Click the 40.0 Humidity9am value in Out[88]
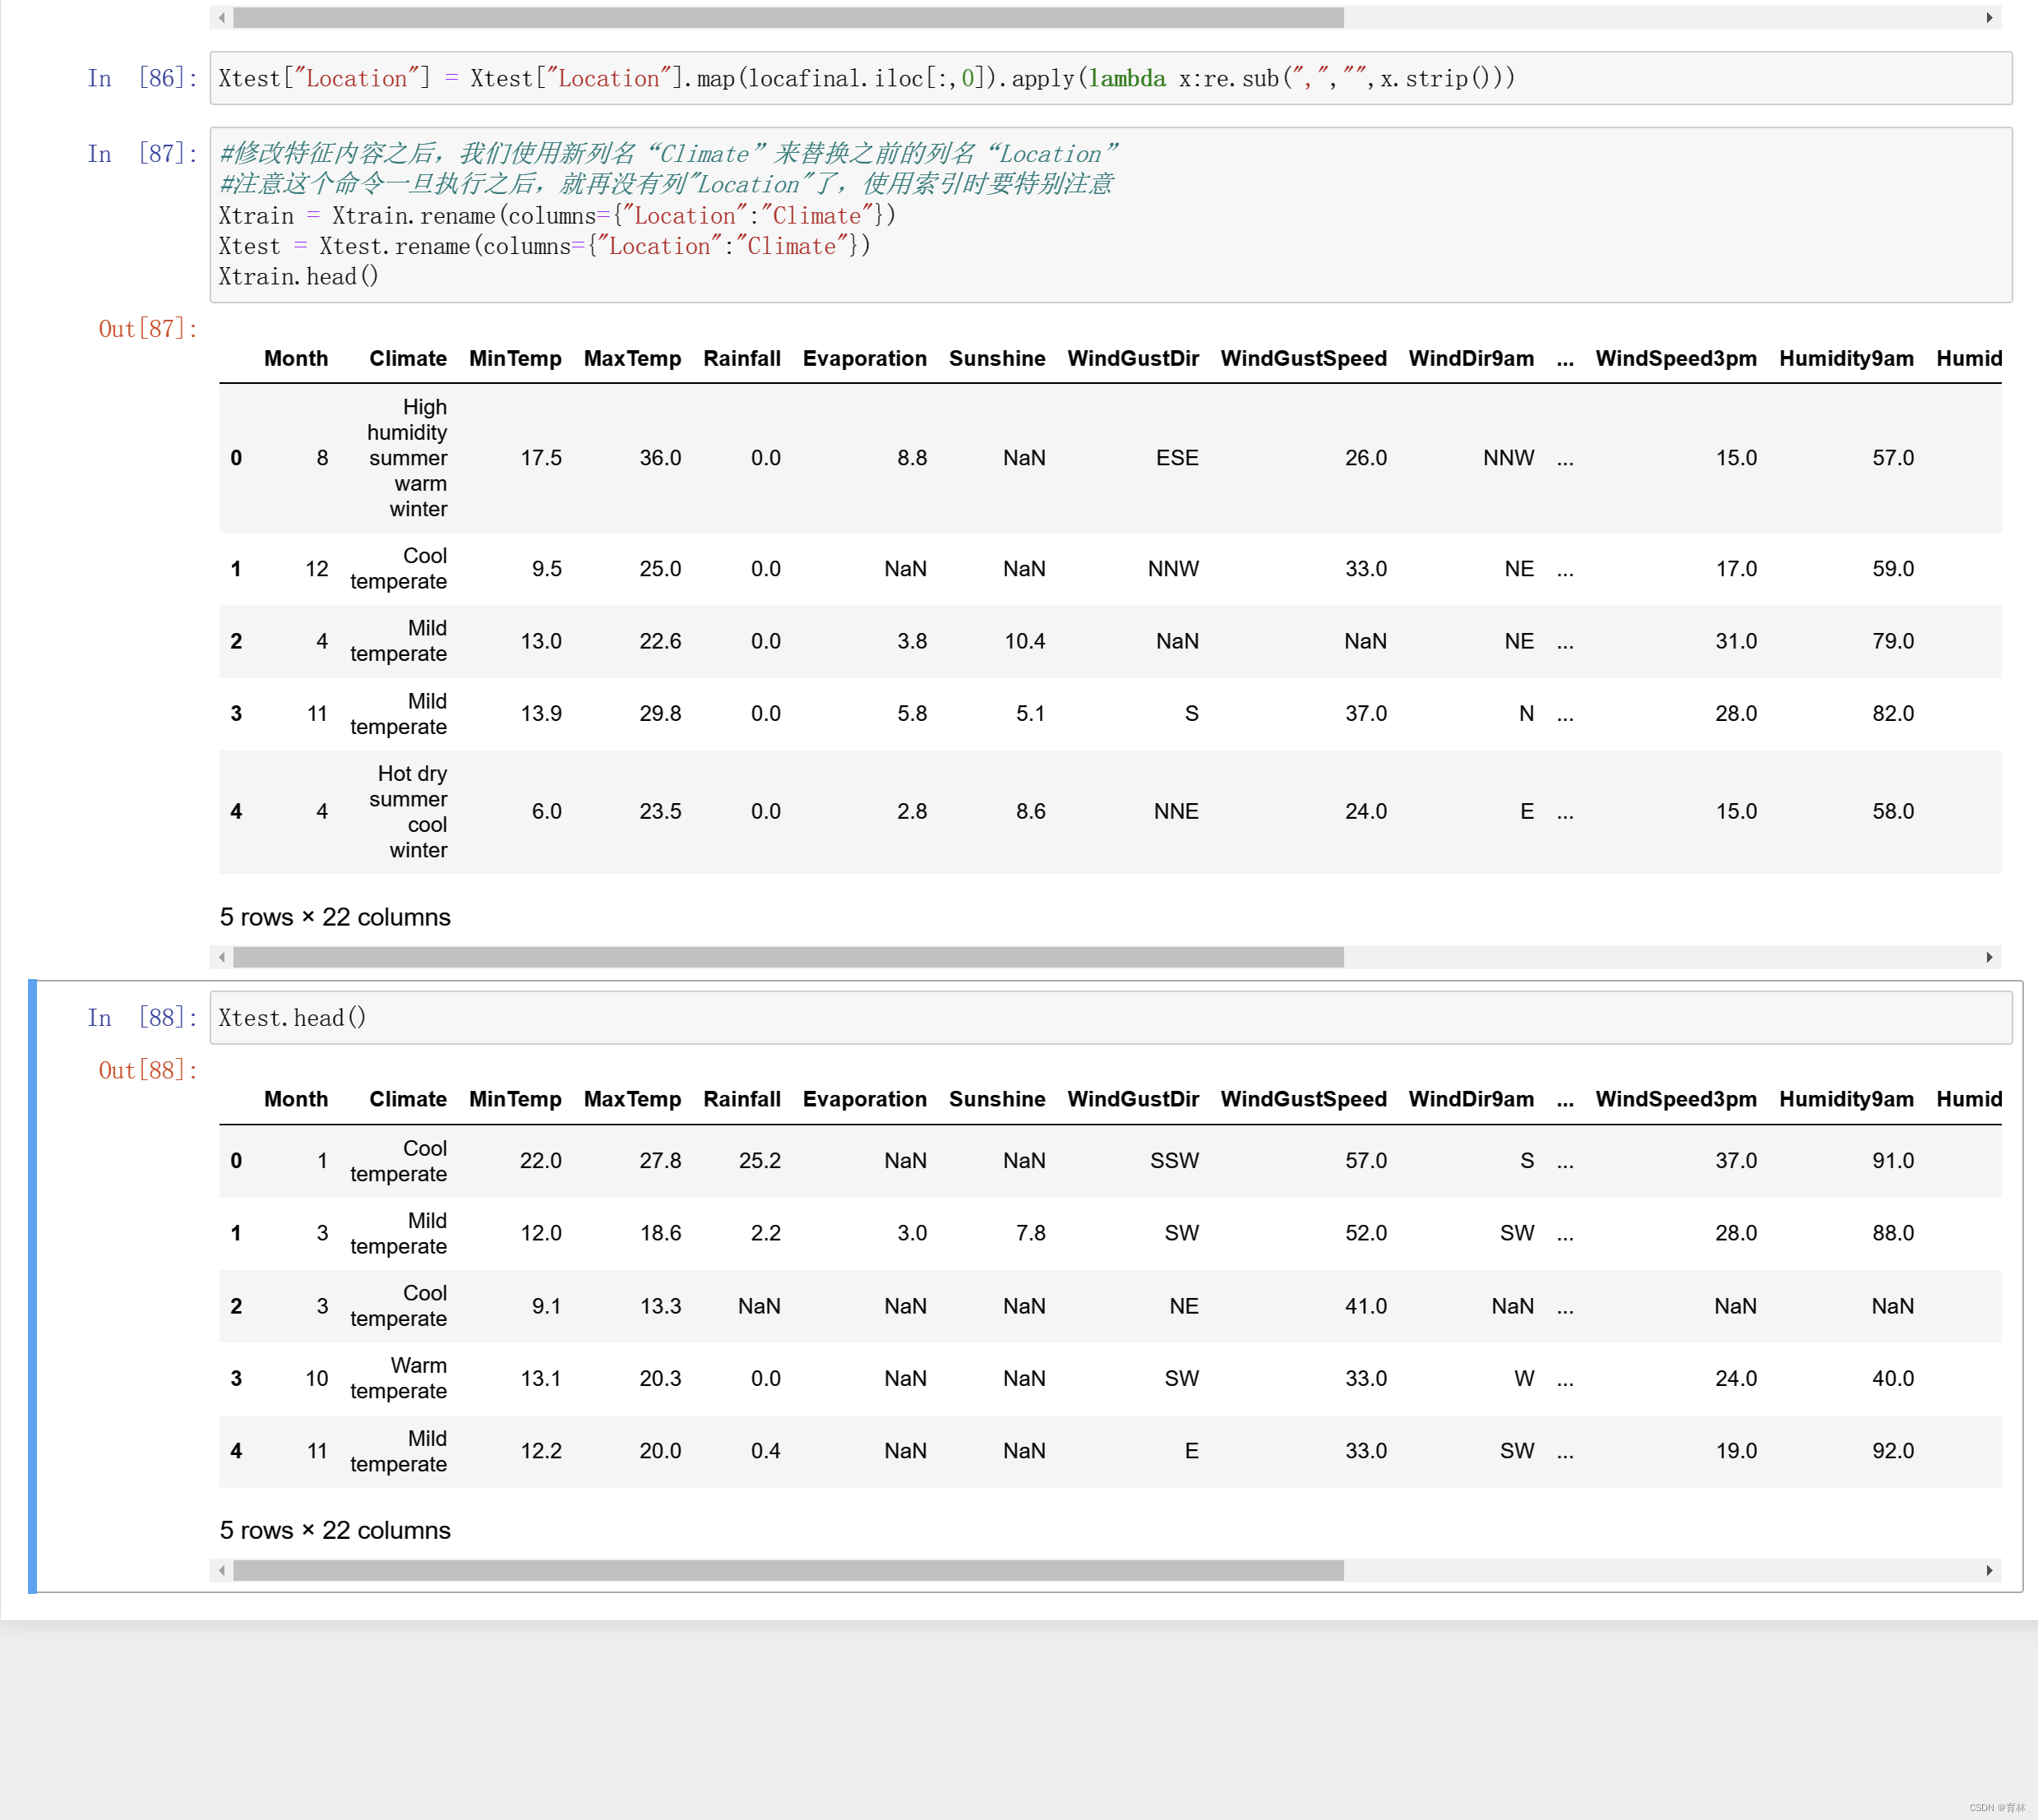The image size is (2038, 1820). (x=1893, y=1378)
